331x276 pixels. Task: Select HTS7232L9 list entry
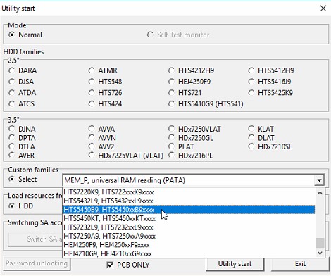[x=189, y=227]
